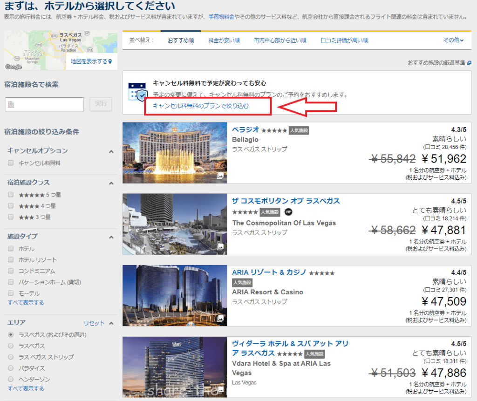Click the VIP badge on The Cosmopolitan

[x=288, y=212]
